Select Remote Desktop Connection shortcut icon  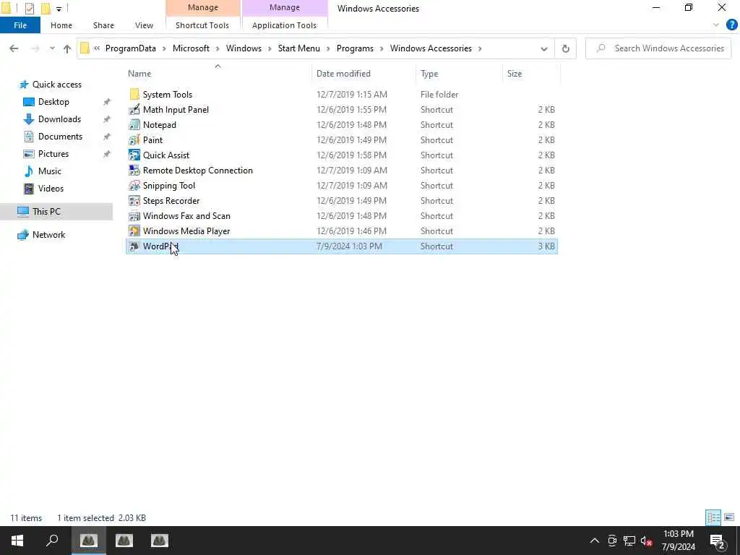pos(134,171)
